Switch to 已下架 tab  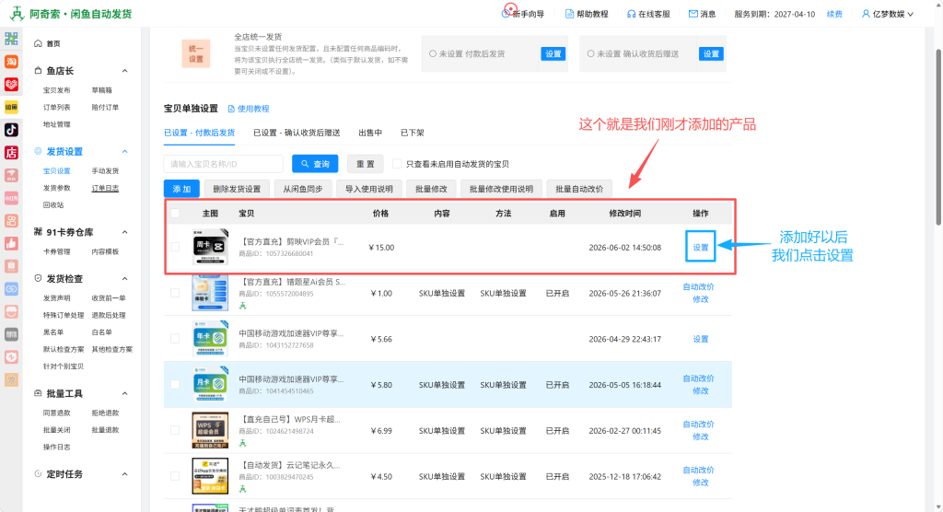(x=412, y=133)
